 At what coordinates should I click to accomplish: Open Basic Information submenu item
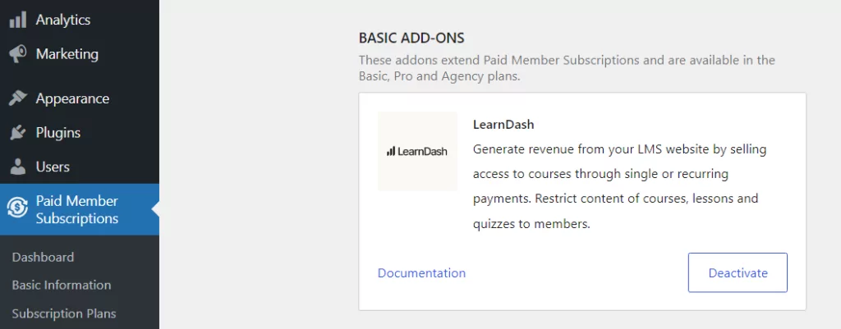coord(61,285)
